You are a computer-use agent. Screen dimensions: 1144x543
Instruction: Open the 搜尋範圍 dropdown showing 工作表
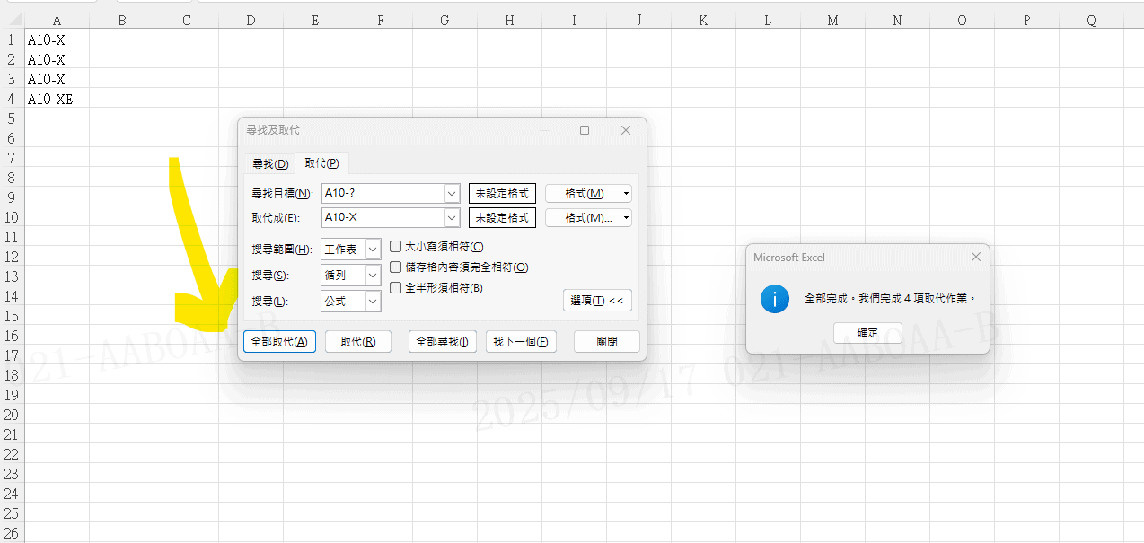coord(373,250)
